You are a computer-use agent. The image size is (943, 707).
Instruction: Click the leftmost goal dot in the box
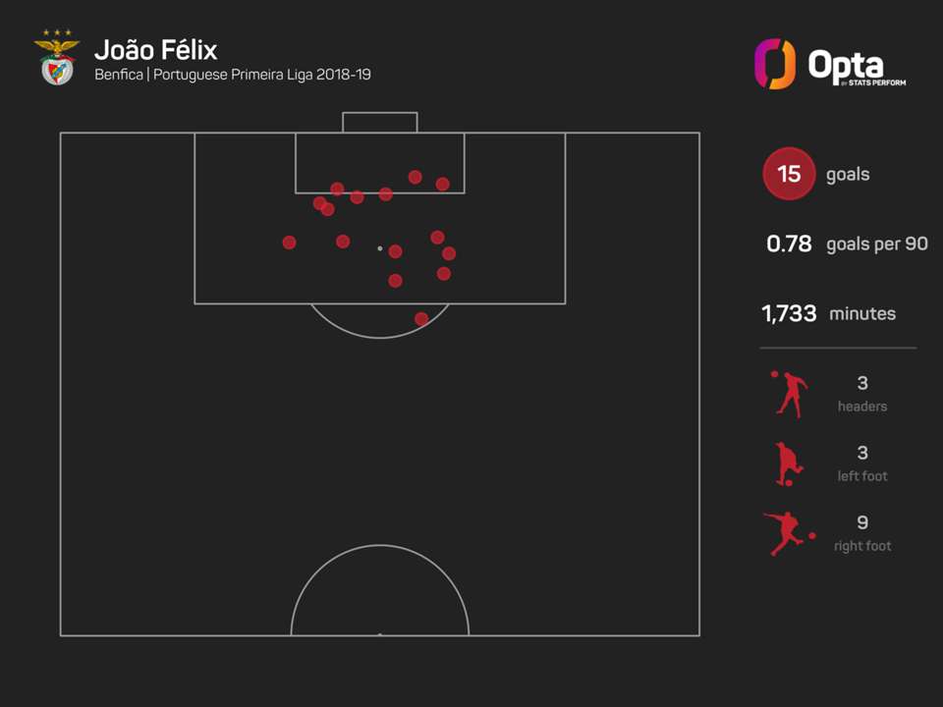289,242
